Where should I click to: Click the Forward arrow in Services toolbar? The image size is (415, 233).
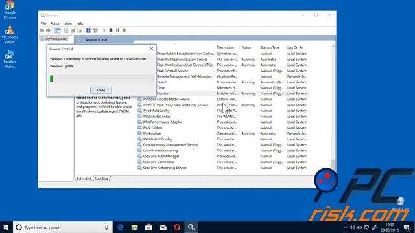pos(48,30)
